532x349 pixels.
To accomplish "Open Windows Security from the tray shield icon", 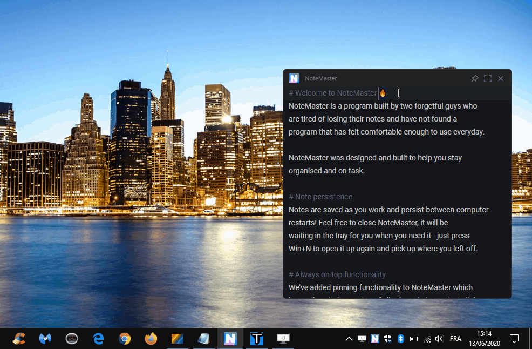I will [x=387, y=339].
